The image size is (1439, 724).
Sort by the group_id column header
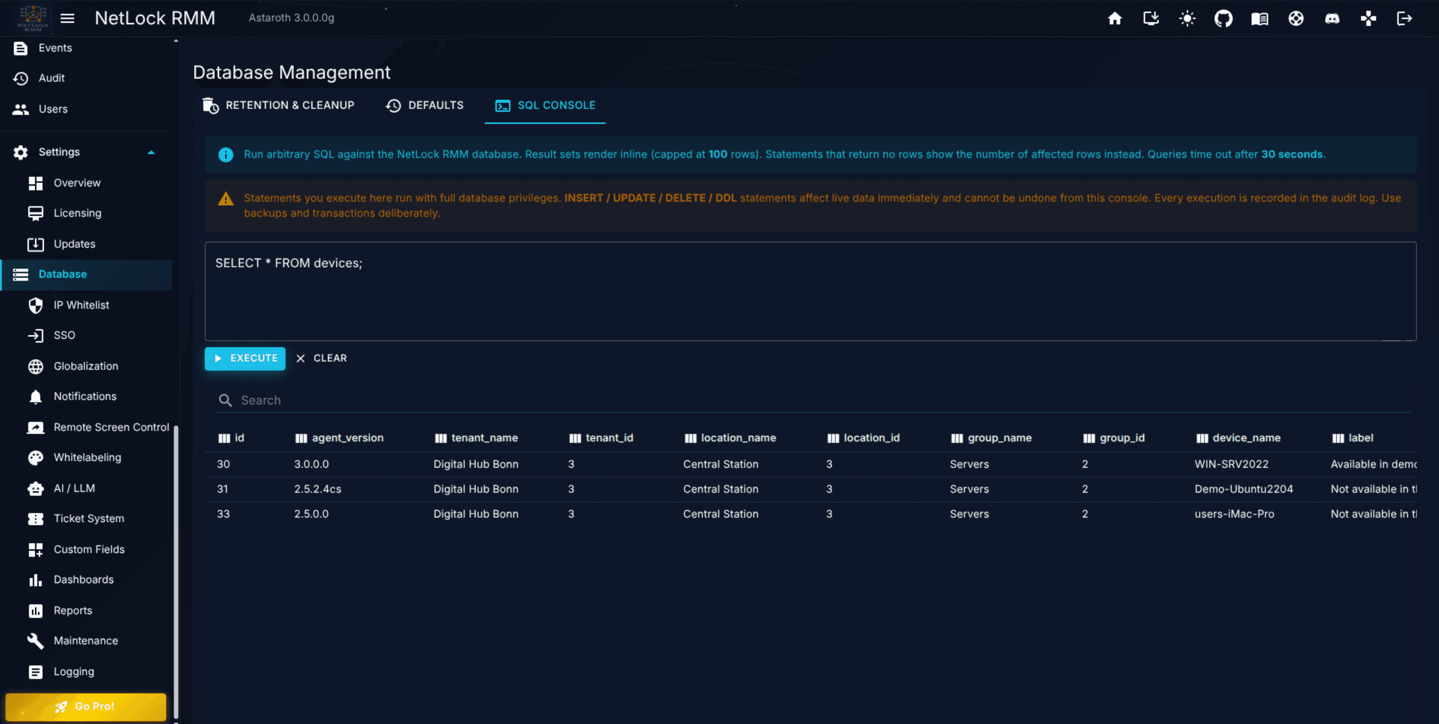[1114, 438]
